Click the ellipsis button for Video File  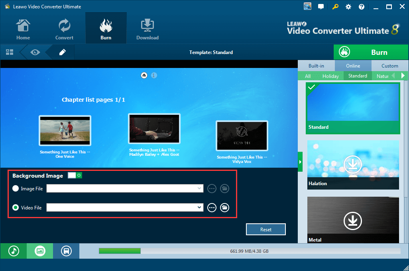pyautogui.click(x=212, y=207)
